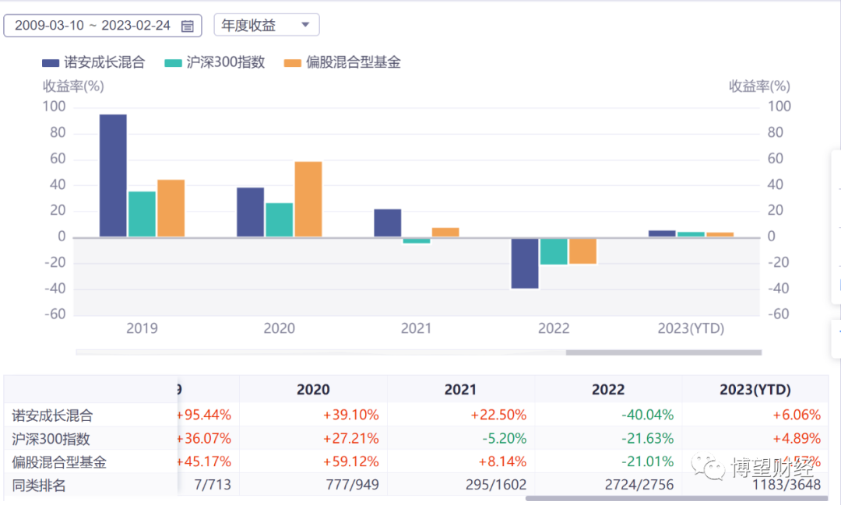Select the 2019 orange 偏股混合型基金 bar
Viewport: 841px width, 505px height.
pos(171,208)
